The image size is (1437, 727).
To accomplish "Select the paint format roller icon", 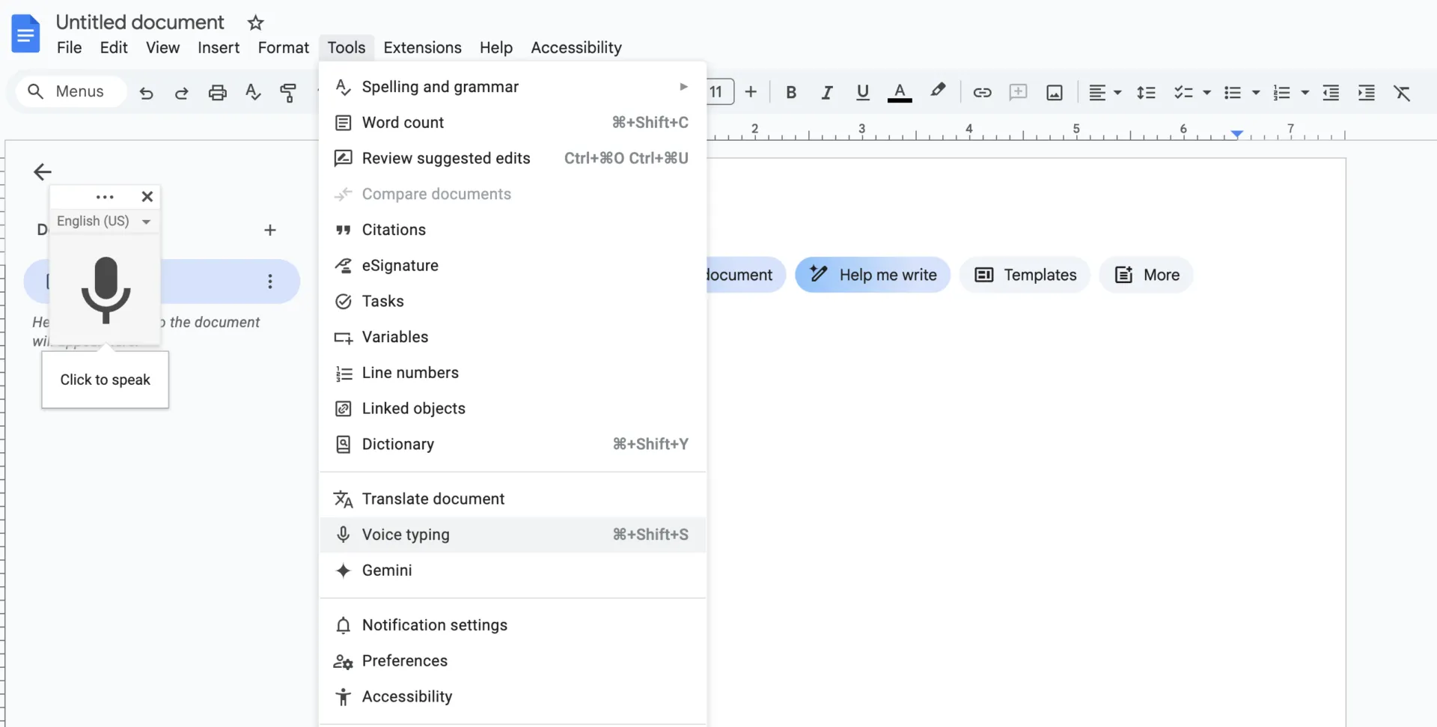I will coord(288,93).
